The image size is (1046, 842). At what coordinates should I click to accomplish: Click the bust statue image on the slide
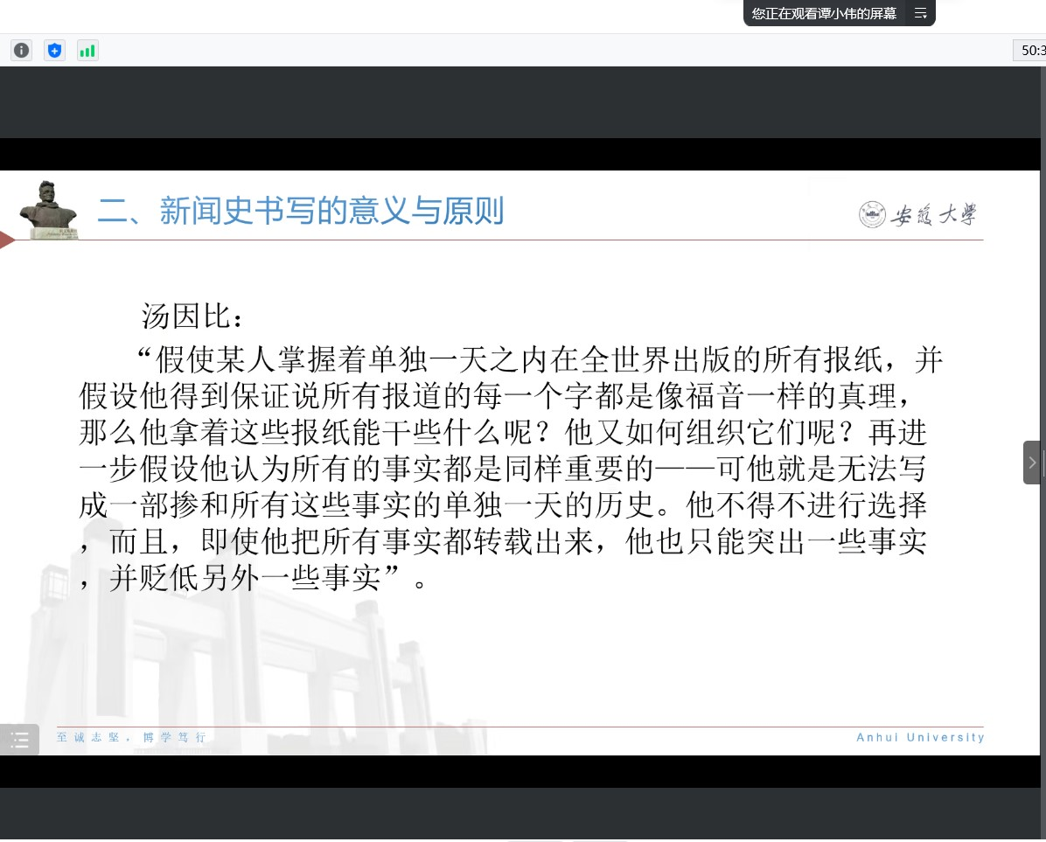pyautogui.click(x=47, y=210)
